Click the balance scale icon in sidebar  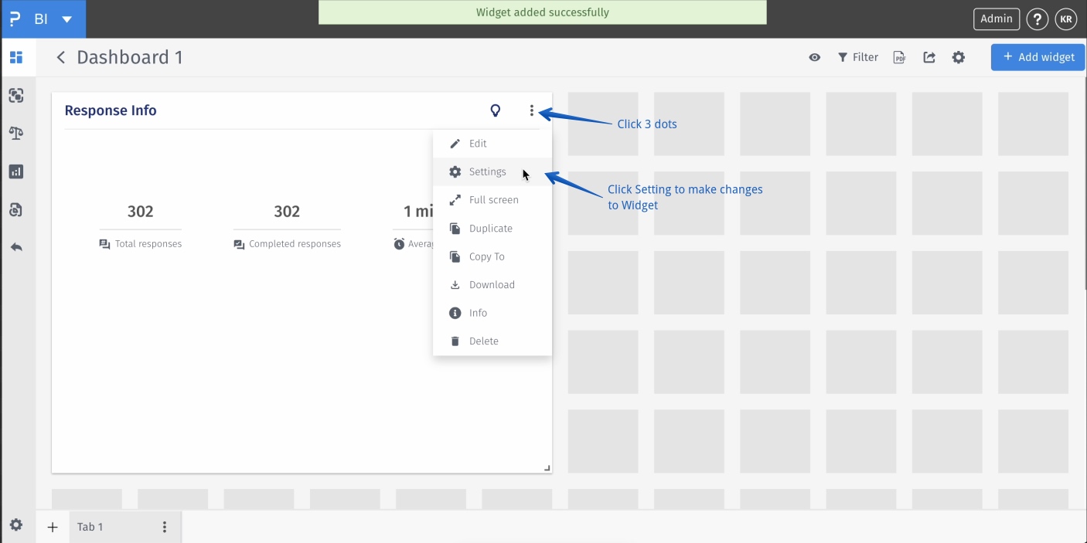coord(16,133)
